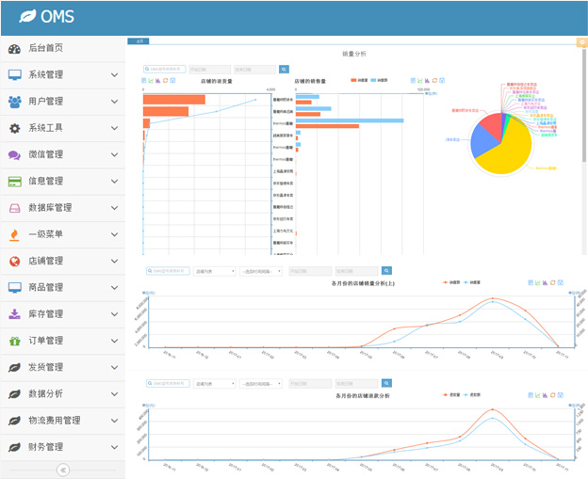Expand 微信管理 menu chevron
Screen dimensions: 588x479
coord(115,154)
